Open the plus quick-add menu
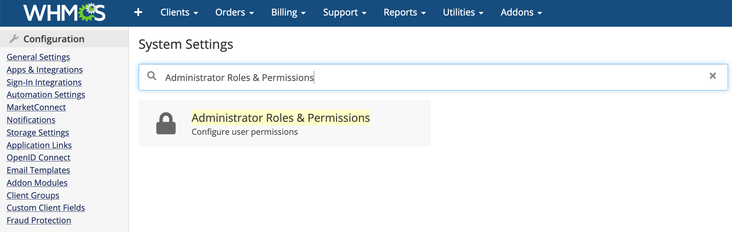 click(x=138, y=12)
